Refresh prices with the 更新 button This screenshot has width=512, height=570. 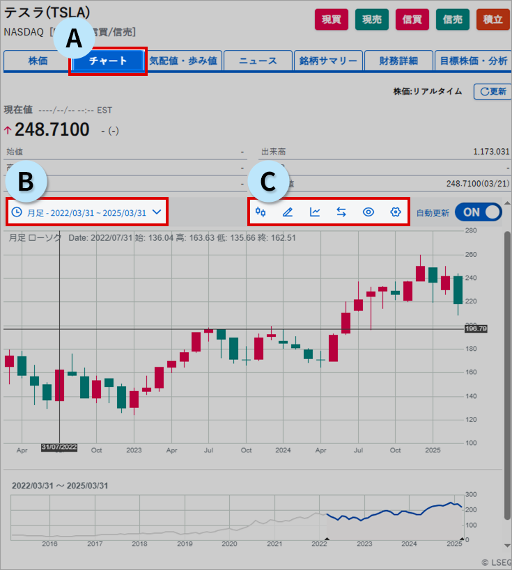492,91
